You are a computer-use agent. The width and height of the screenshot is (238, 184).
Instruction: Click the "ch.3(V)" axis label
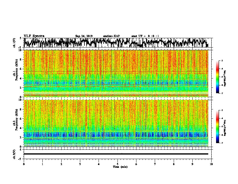(14, 154)
